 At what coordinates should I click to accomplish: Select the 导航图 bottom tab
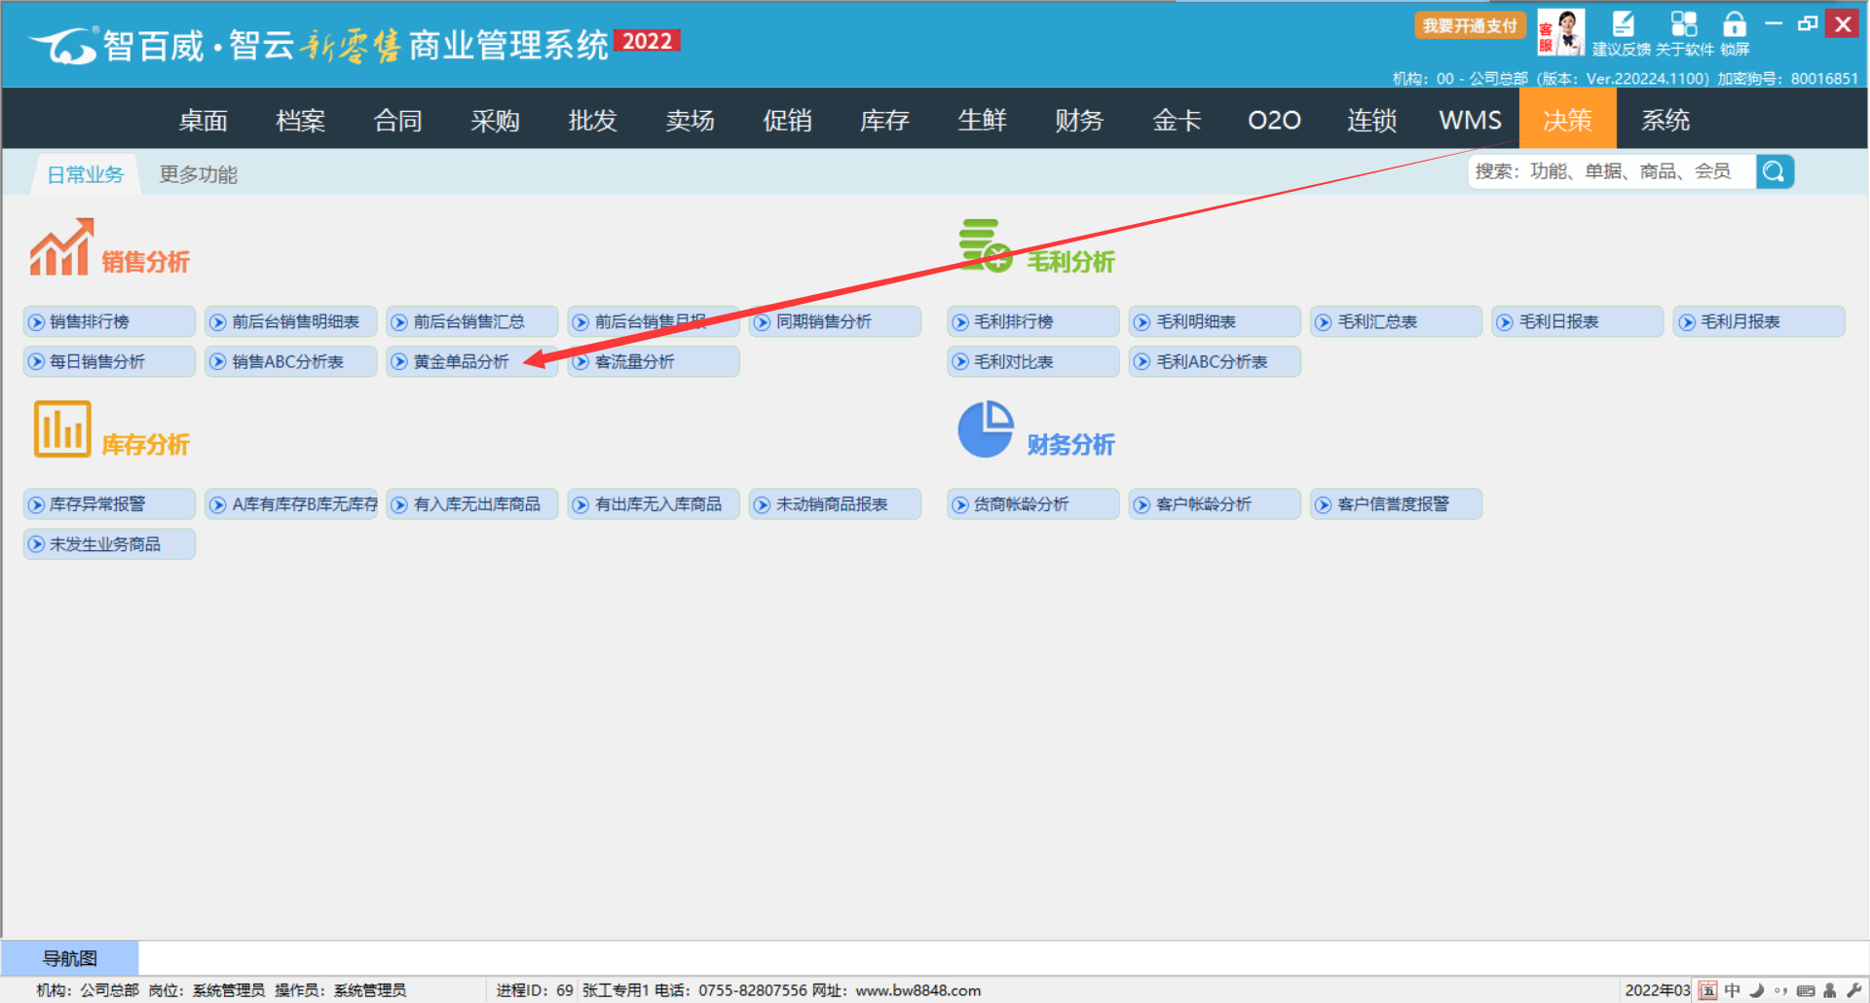[70, 958]
